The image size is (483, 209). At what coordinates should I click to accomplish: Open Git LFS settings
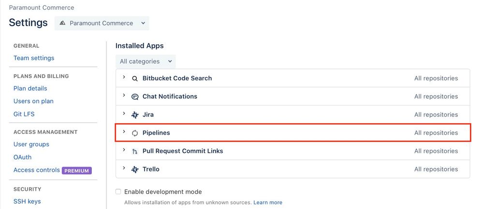point(24,114)
